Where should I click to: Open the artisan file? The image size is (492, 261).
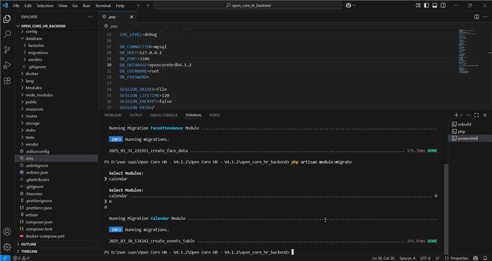pos(57,215)
